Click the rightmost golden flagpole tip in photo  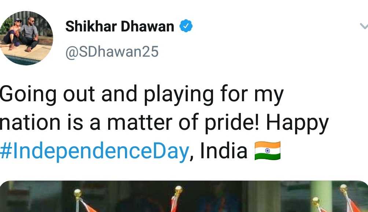(344, 187)
